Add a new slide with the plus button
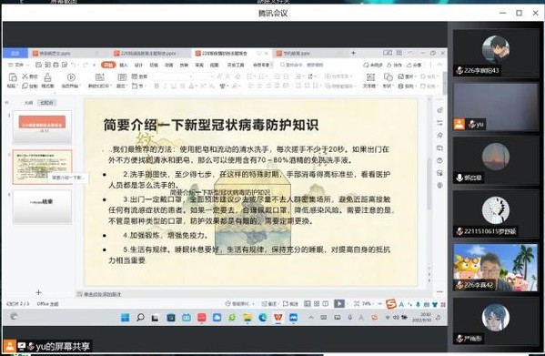 [38, 292]
